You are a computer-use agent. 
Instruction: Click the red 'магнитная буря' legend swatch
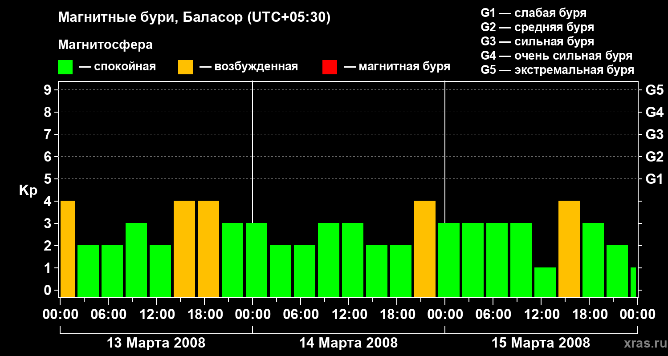pyautogui.click(x=330, y=67)
